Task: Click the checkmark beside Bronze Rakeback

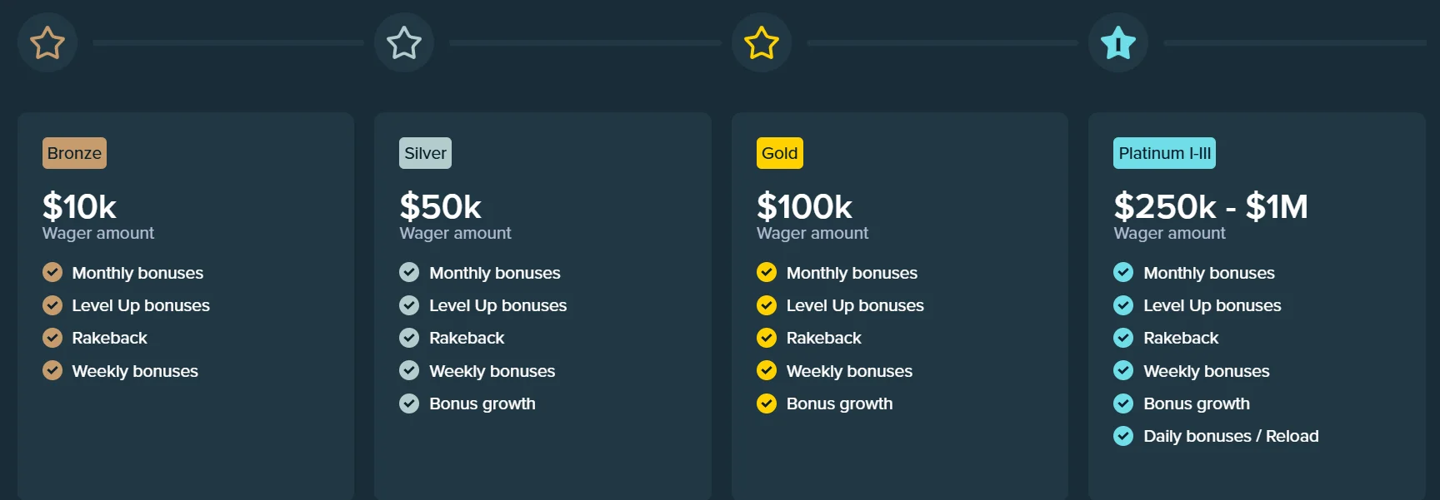Action: click(52, 338)
